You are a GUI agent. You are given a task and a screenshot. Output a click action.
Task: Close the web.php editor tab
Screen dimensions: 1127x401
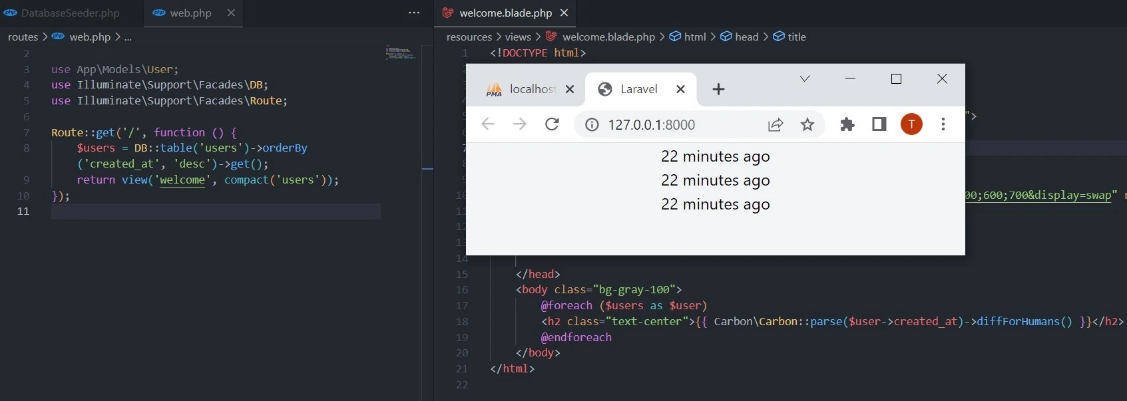point(231,13)
